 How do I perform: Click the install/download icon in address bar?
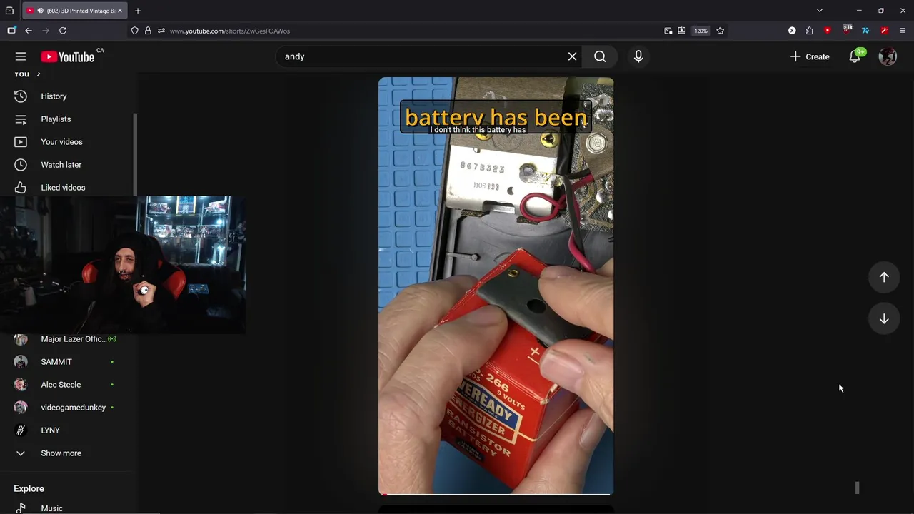(x=682, y=31)
